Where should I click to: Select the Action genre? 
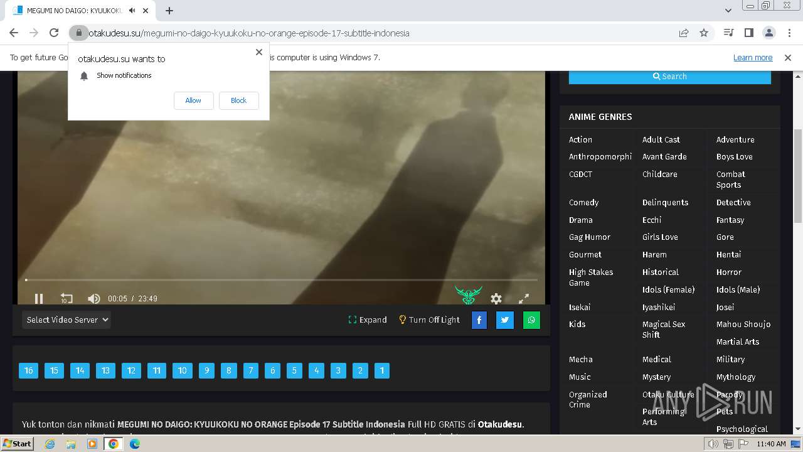(580, 139)
